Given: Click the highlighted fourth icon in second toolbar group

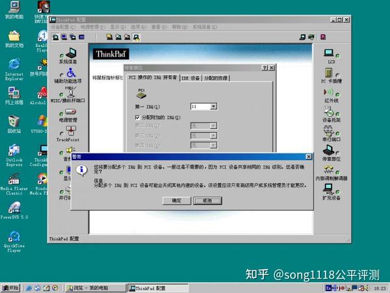Looking at the screenshot, I should (x=136, y=37).
